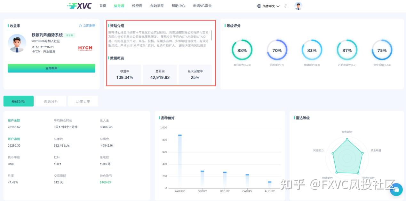Click the 总入金 value 30802.46

coord(106,127)
